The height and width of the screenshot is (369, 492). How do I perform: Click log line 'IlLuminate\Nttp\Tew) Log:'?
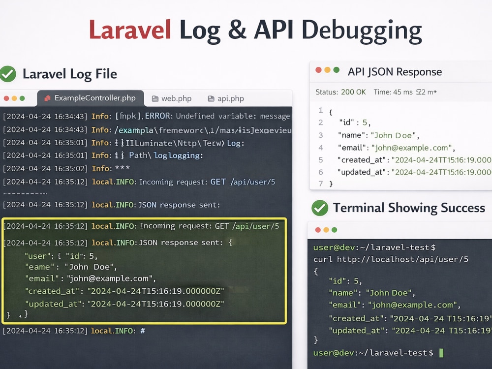pos(123,143)
